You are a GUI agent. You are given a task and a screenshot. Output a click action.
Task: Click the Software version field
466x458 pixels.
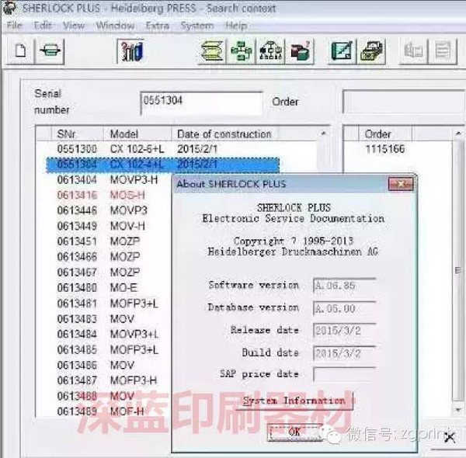pos(345,286)
